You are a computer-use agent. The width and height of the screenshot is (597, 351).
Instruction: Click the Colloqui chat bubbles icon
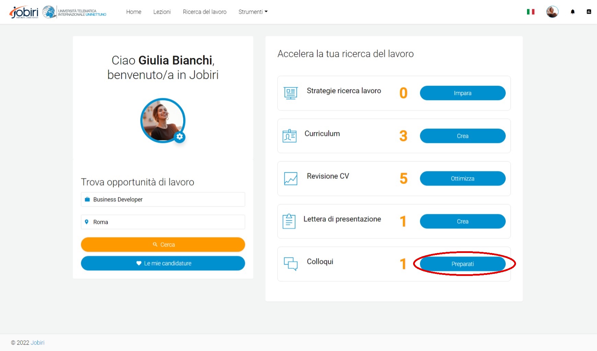click(291, 264)
